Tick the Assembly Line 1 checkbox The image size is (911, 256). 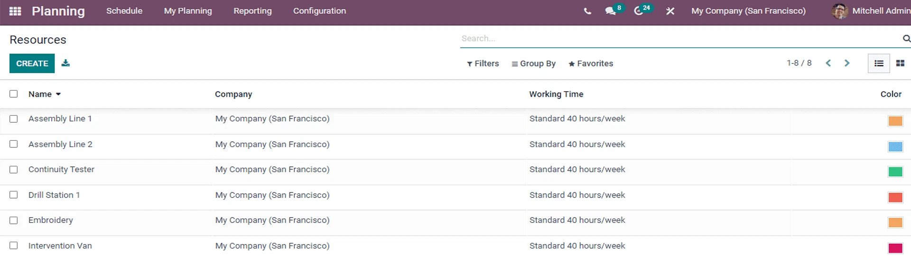click(14, 119)
